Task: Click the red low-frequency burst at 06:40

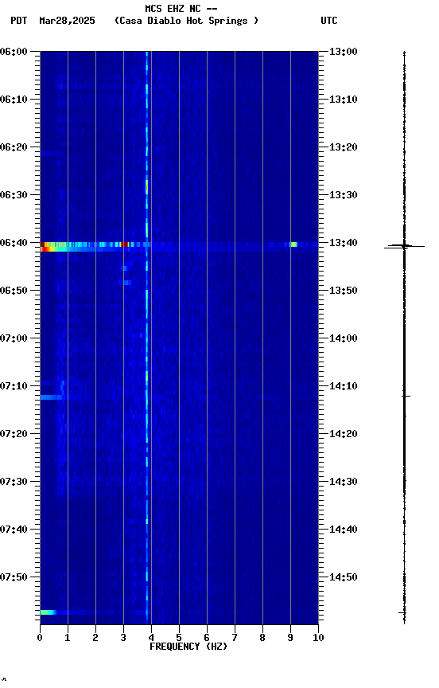Action: (45, 247)
